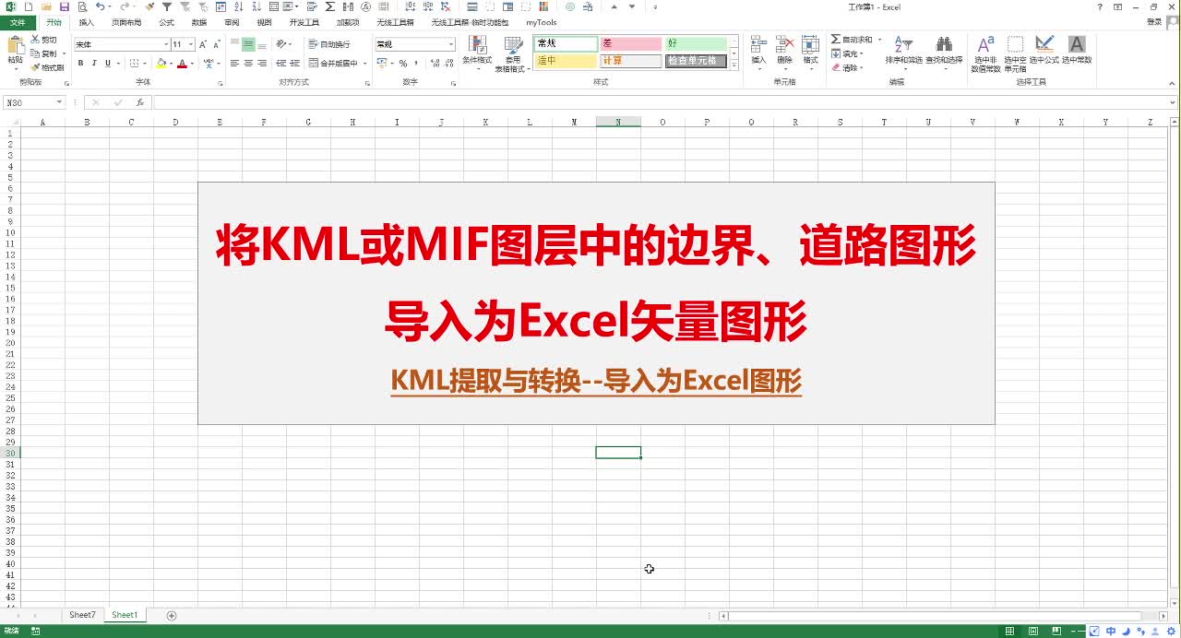Image resolution: width=1181 pixels, height=638 pixels.
Task: Open the myTools ribbon tab
Action: [540, 22]
